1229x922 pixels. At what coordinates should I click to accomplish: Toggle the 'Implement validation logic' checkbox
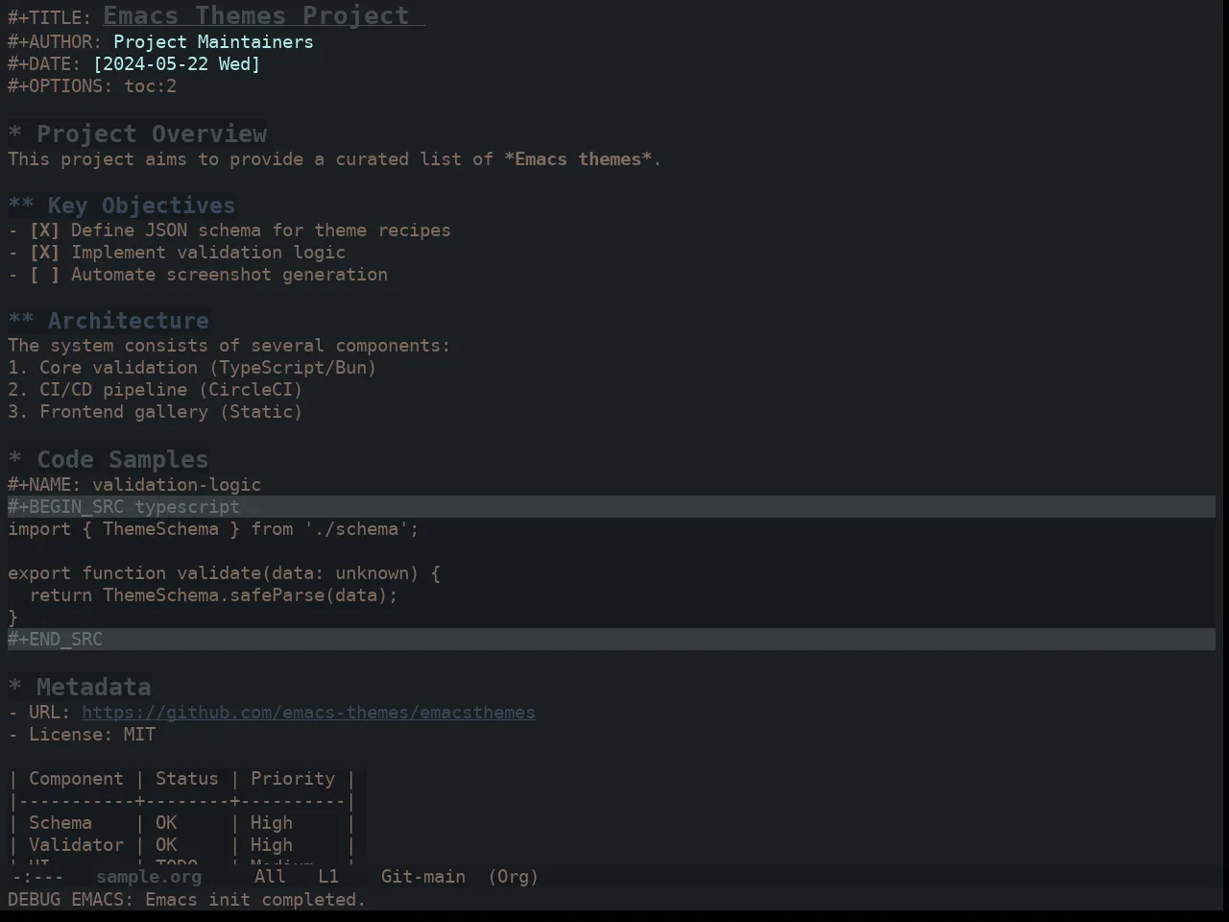pyautogui.click(x=44, y=253)
